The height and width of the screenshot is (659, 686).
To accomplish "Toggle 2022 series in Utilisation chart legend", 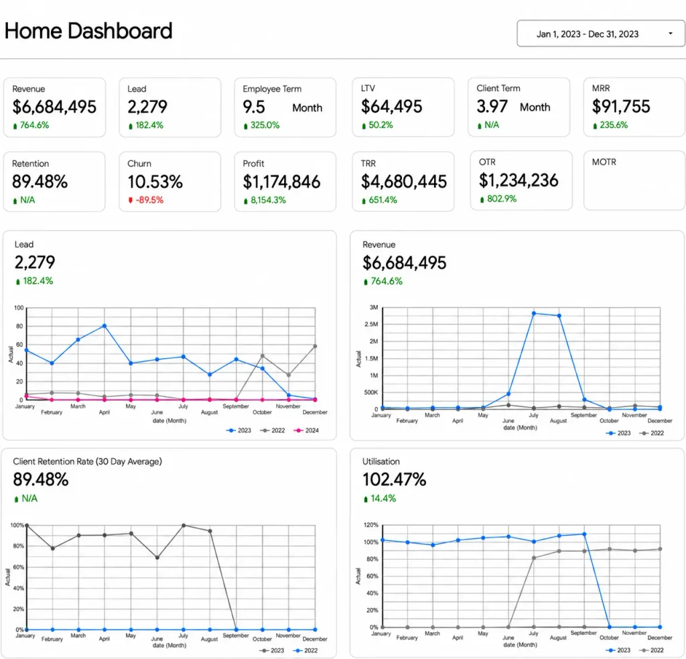I will pyautogui.click(x=651, y=650).
